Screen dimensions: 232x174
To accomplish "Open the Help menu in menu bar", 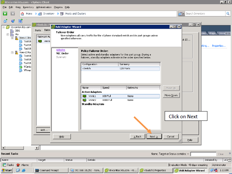I will (x=67, y=7).
